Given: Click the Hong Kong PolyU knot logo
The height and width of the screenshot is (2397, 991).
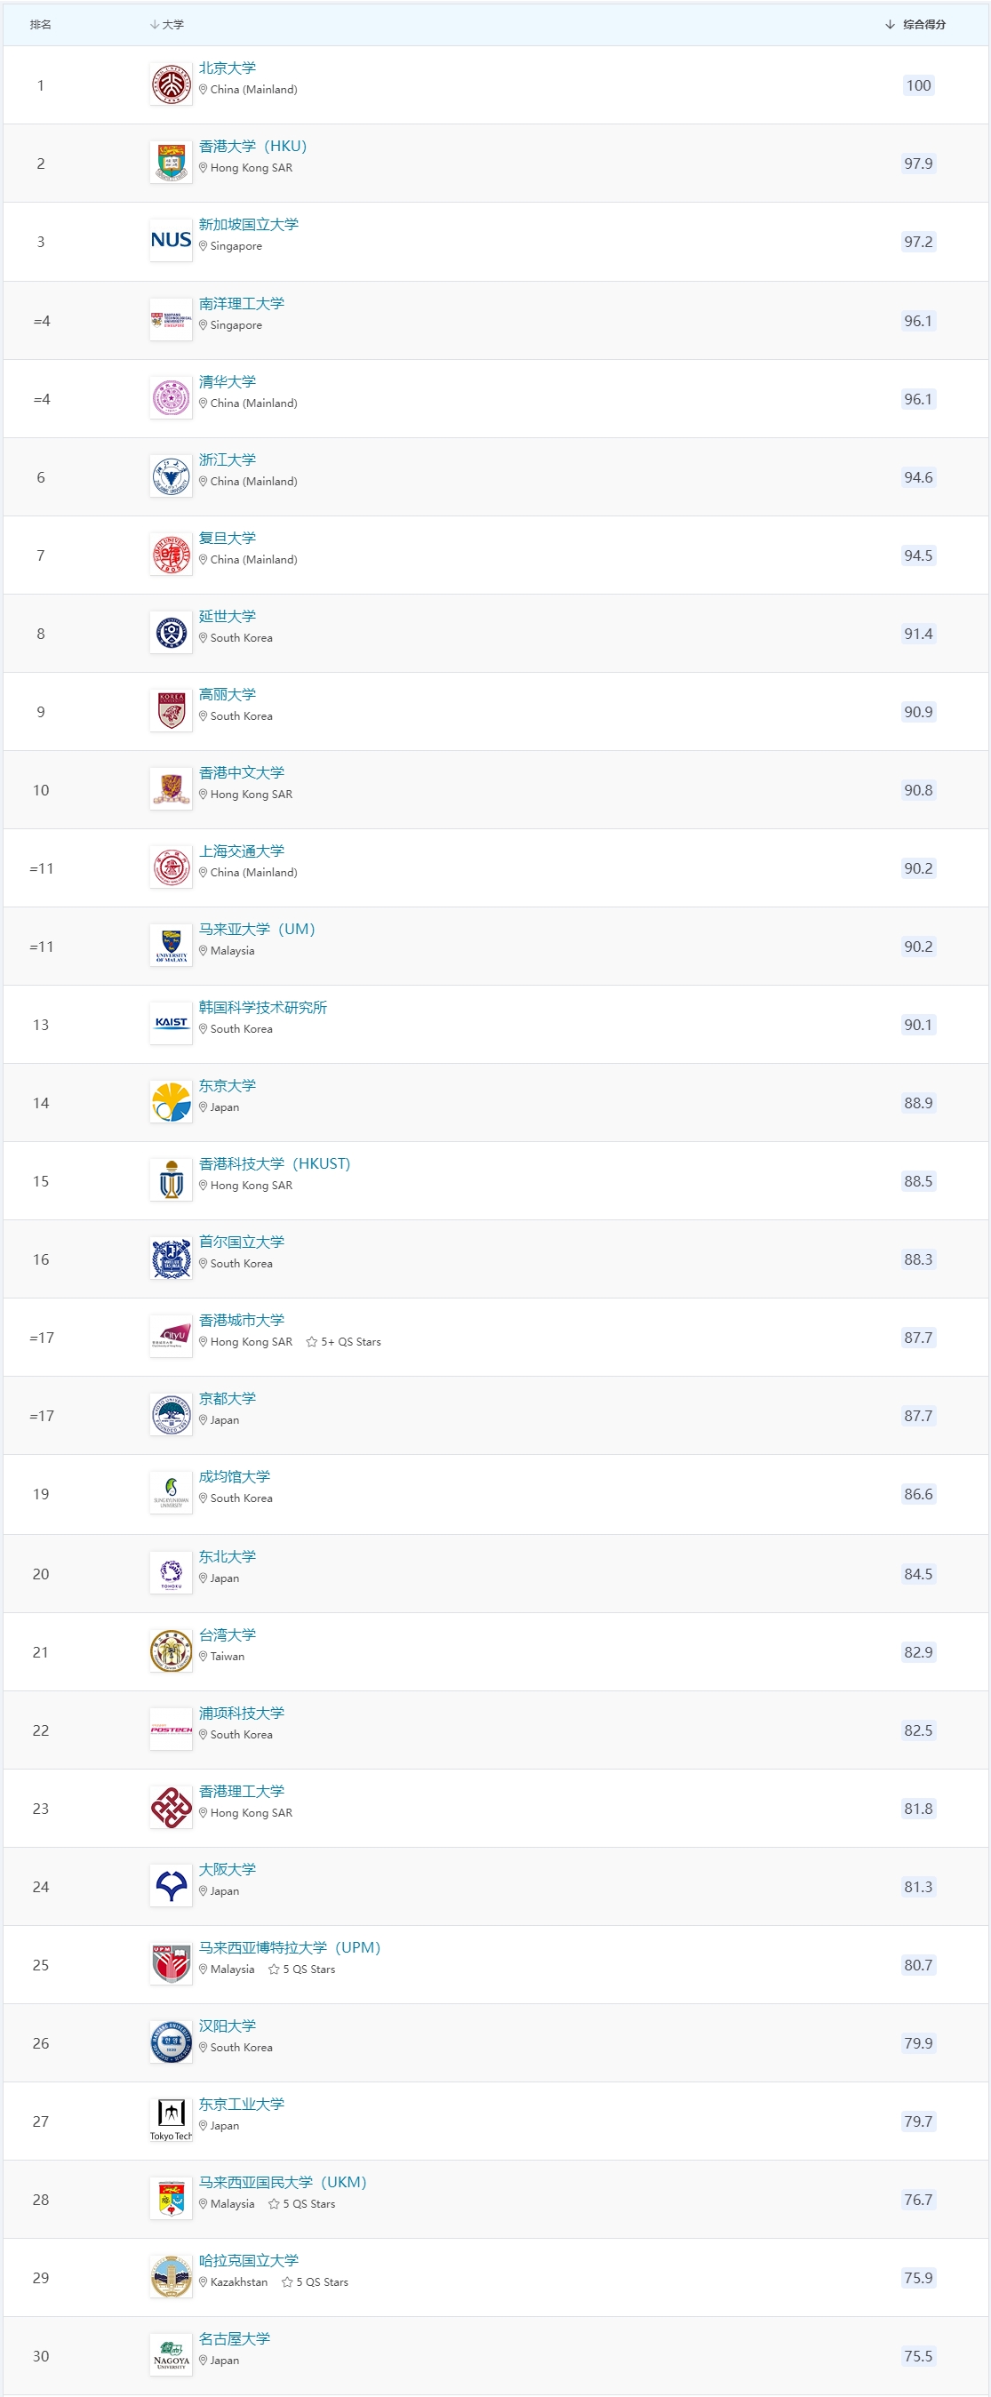Looking at the screenshot, I should [x=172, y=1807].
